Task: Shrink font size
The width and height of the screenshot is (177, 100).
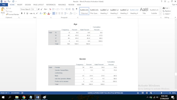Action: point(41,9)
